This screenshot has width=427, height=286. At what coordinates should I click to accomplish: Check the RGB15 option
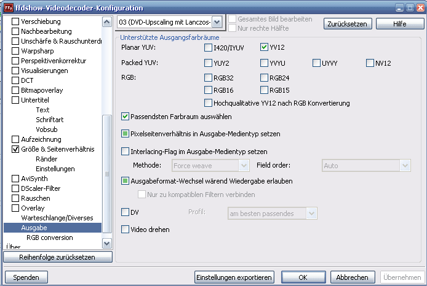coord(264,90)
